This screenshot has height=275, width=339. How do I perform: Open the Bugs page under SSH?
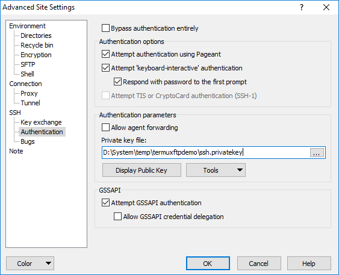click(28, 141)
